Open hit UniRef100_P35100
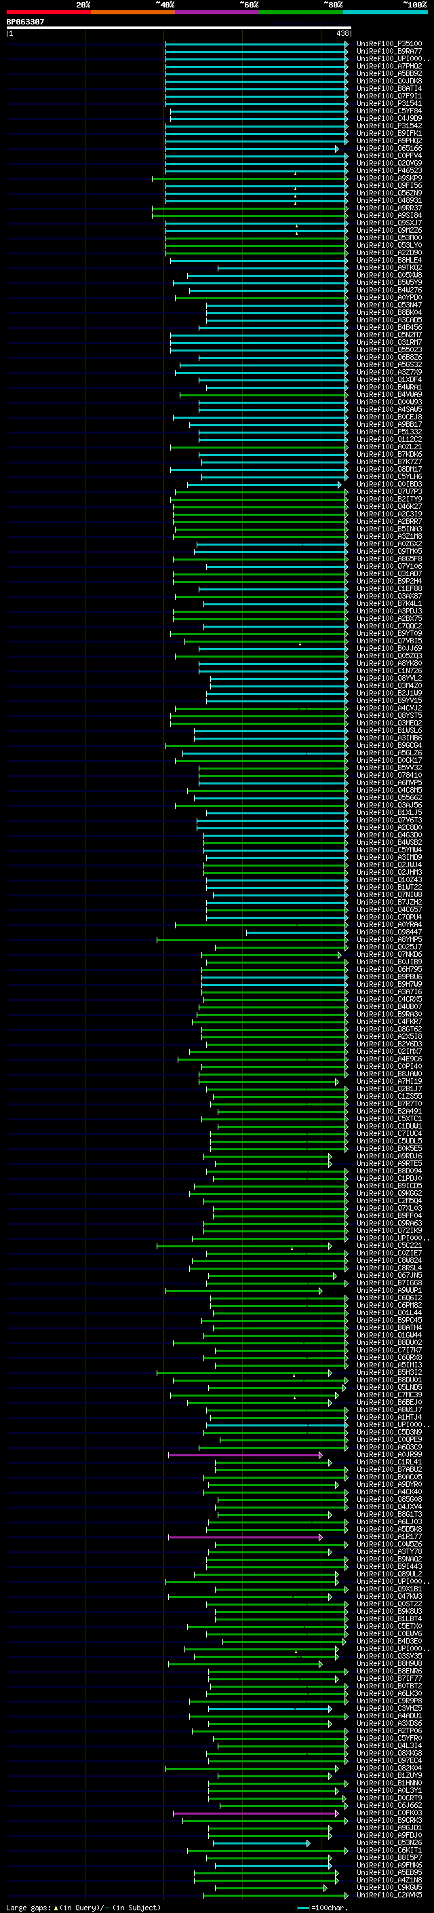The width and height of the screenshot is (434, 1913). pyautogui.click(x=389, y=44)
